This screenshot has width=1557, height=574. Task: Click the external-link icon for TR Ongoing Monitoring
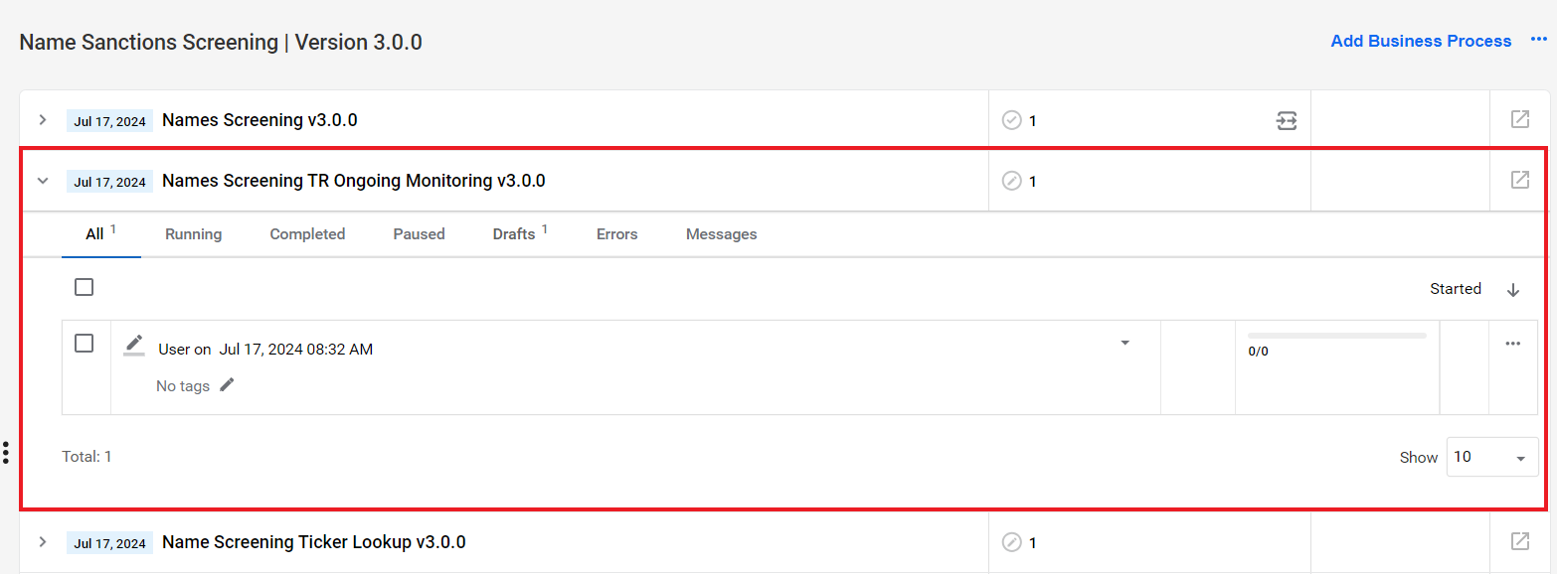(1519, 180)
